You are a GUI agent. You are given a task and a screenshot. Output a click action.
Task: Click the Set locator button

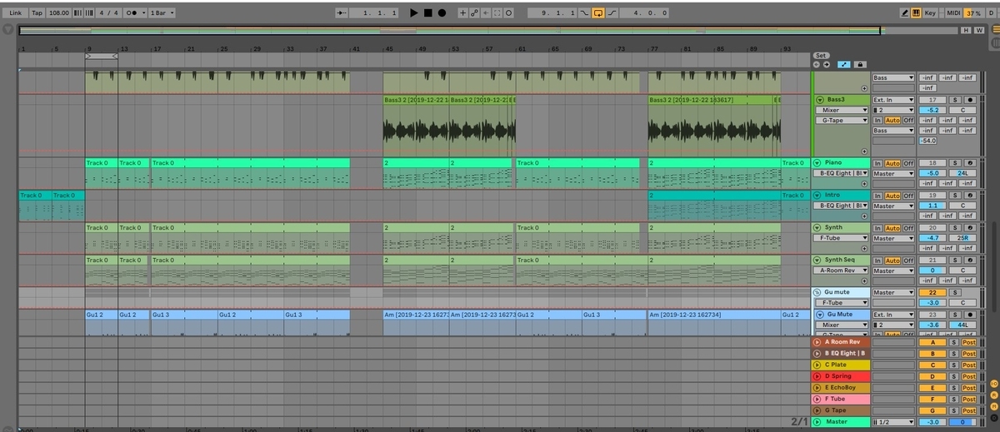pos(821,55)
